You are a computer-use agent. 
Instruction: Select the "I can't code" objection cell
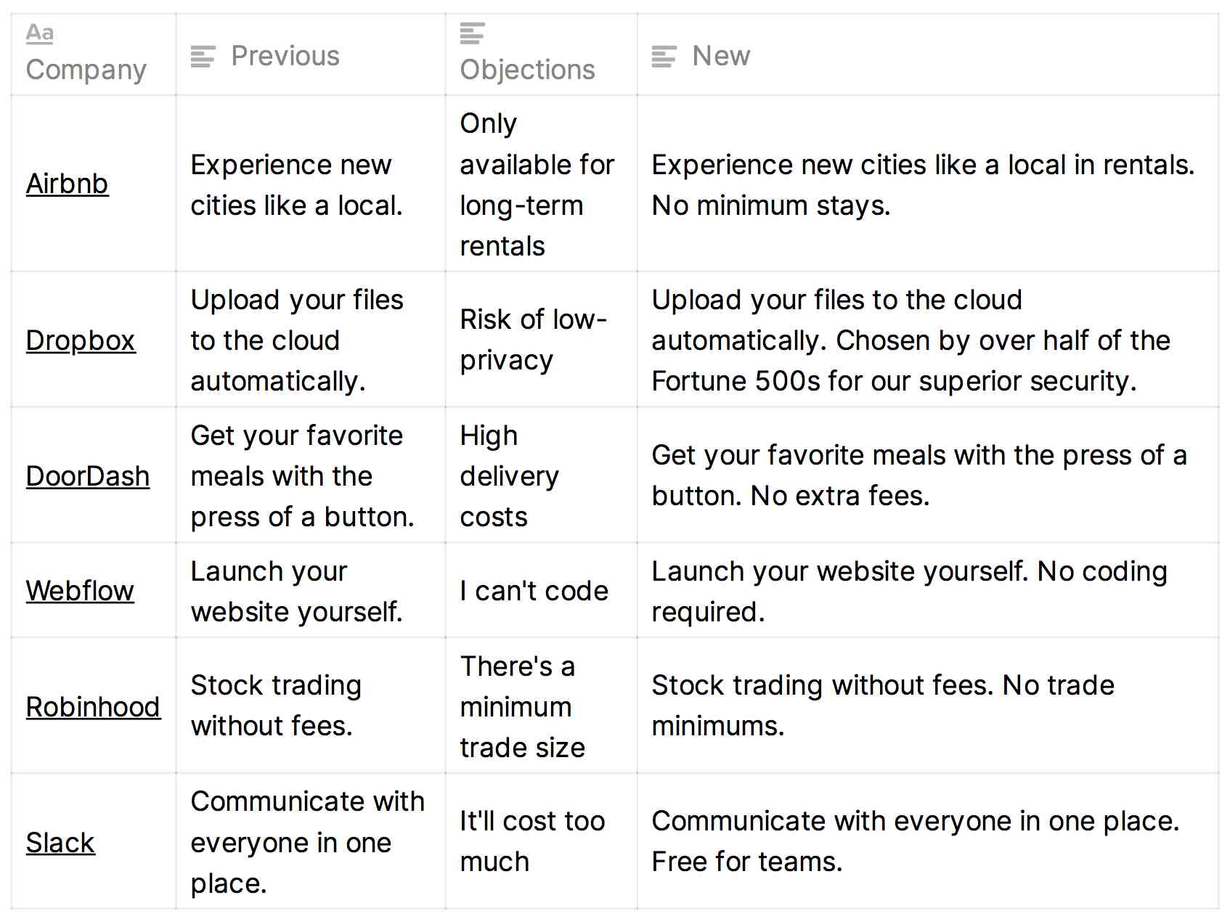click(x=534, y=591)
